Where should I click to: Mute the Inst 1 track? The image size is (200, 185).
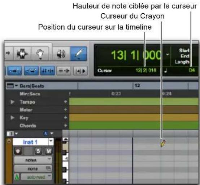pos(49,151)
